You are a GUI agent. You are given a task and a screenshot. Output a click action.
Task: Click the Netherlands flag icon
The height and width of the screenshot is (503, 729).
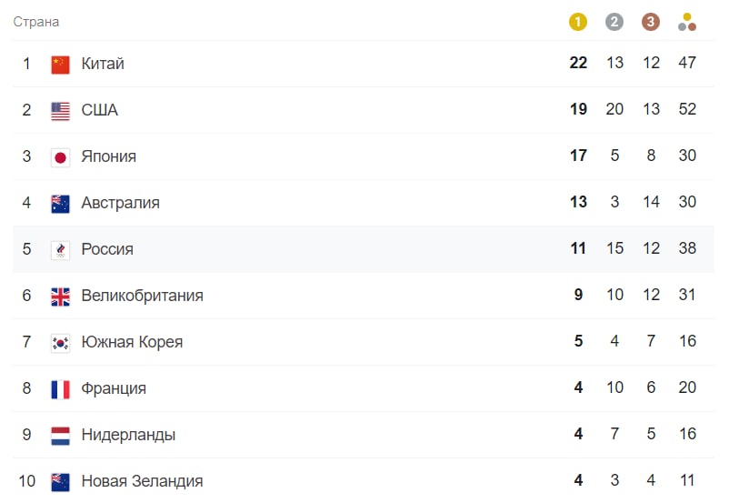point(60,436)
